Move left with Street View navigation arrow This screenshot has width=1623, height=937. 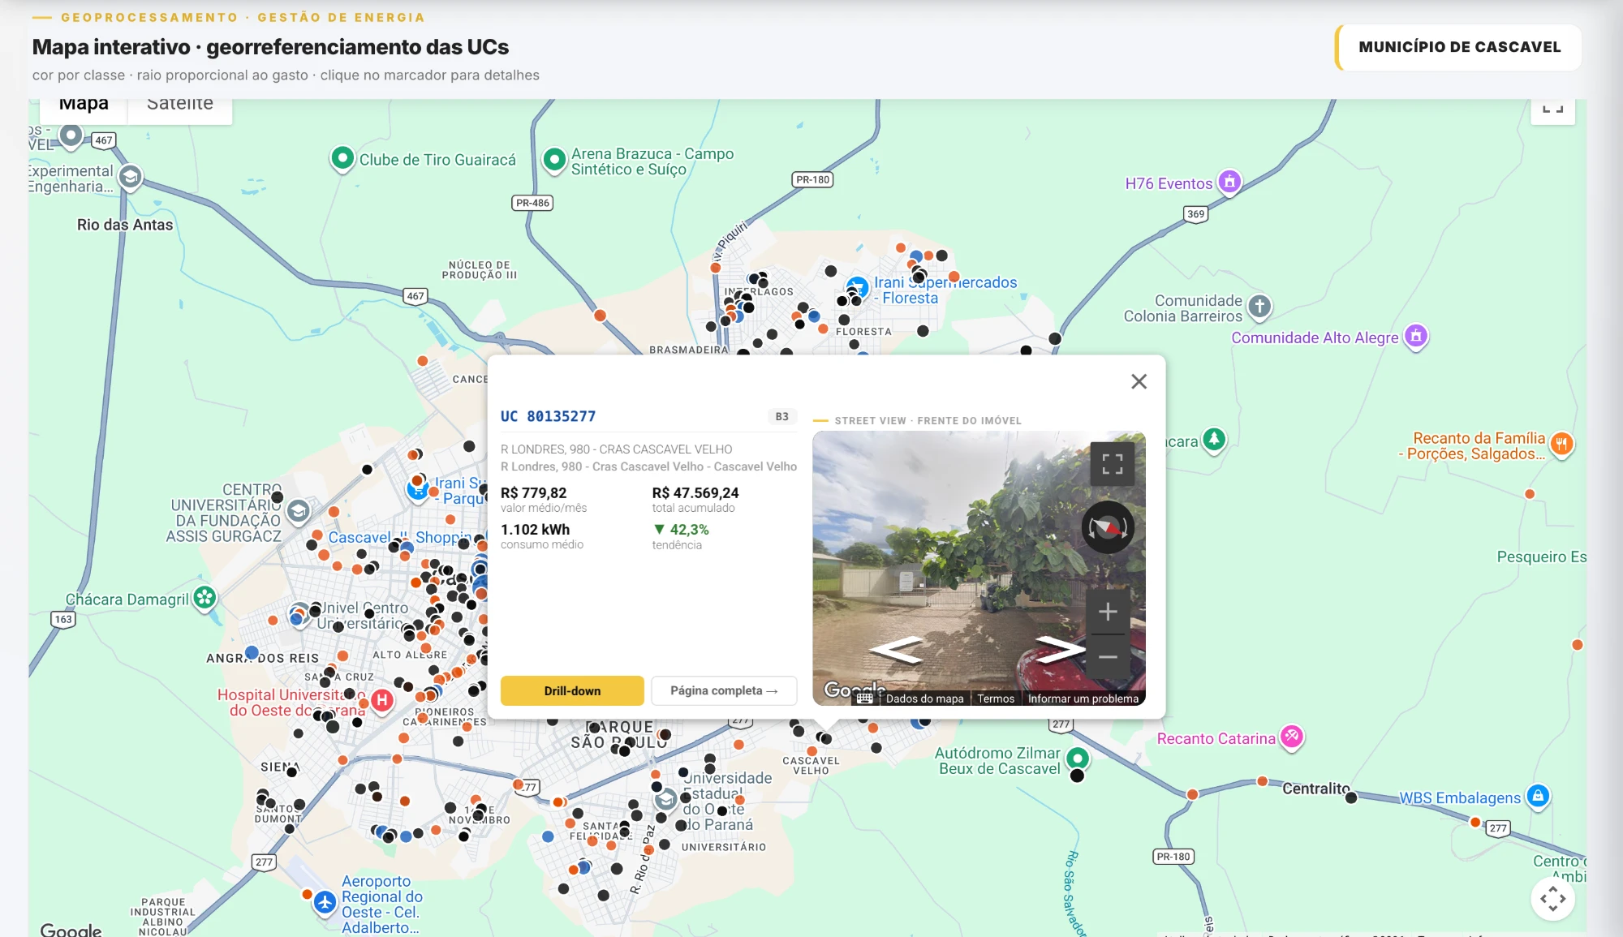coord(897,649)
